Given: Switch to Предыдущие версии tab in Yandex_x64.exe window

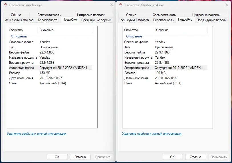Looking at the screenshot, I should tap(211, 20).
